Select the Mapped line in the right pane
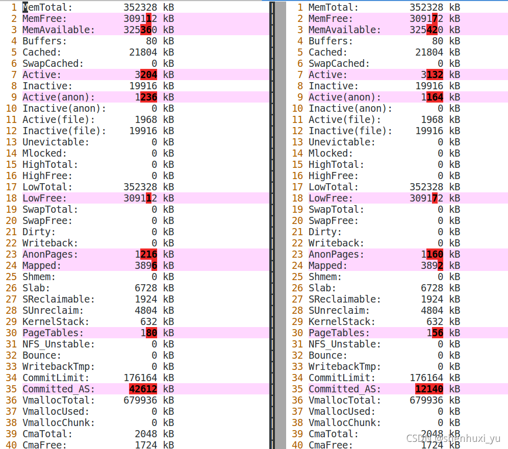Screen dimensions: 508x449 (x=357, y=265)
